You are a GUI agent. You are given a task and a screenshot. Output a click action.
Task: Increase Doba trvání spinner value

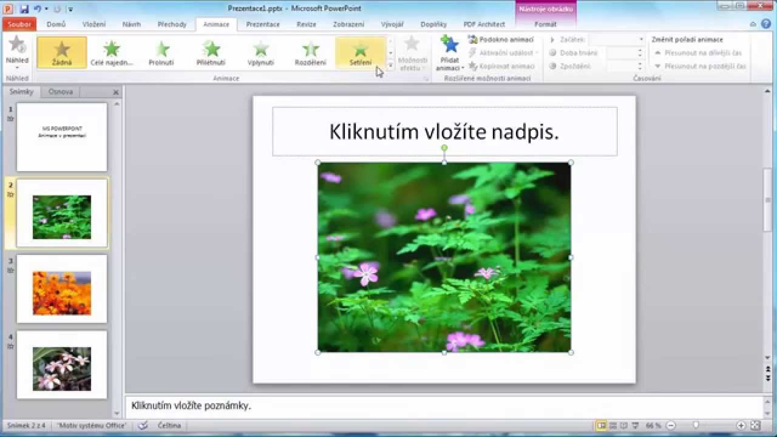tap(639, 50)
